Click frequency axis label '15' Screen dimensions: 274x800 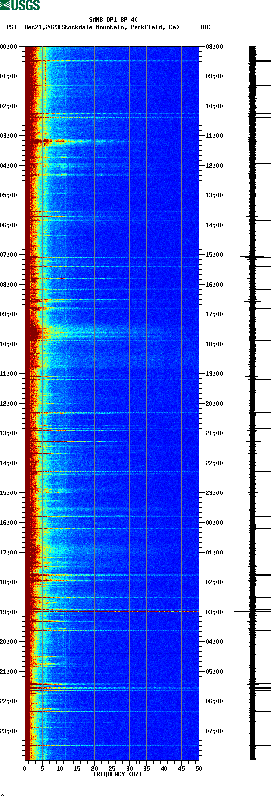pos(77,769)
